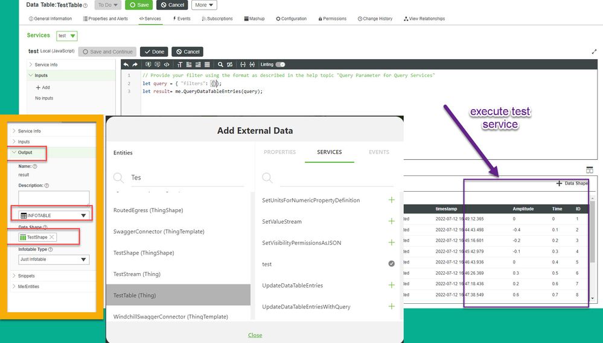This screenshot has height=343, width=603.
Task: Uncheck the selected test service checkmark
Action: click(x=392, y=263)
